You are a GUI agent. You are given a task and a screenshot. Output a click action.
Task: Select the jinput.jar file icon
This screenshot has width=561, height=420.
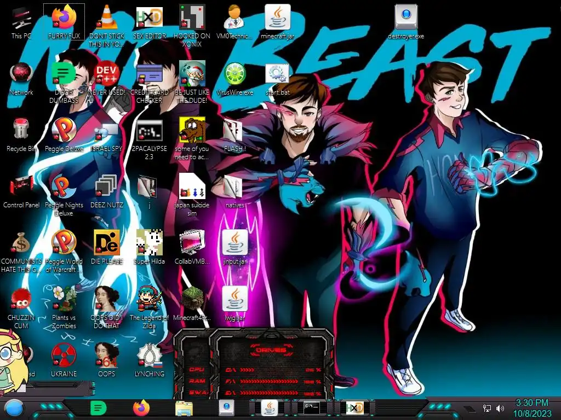tap(234, 248)
